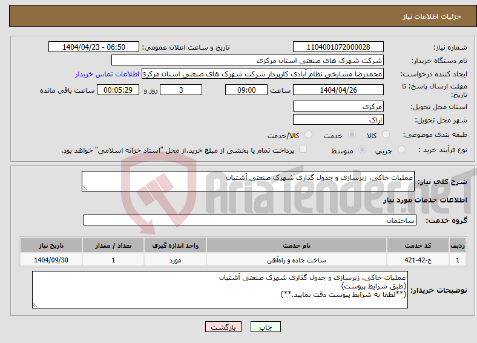Viewport: 477px width, 343px height.
Task: Click the deadline time field 09:00
Action: click(246, 90)
